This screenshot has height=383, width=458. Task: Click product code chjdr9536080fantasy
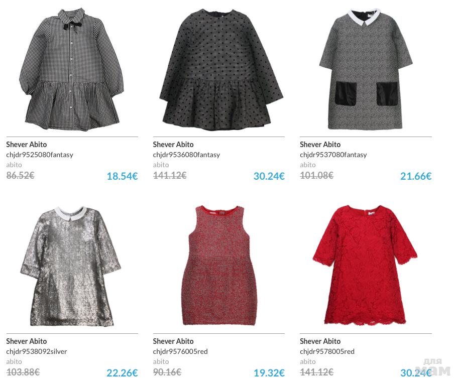point(186,155)
